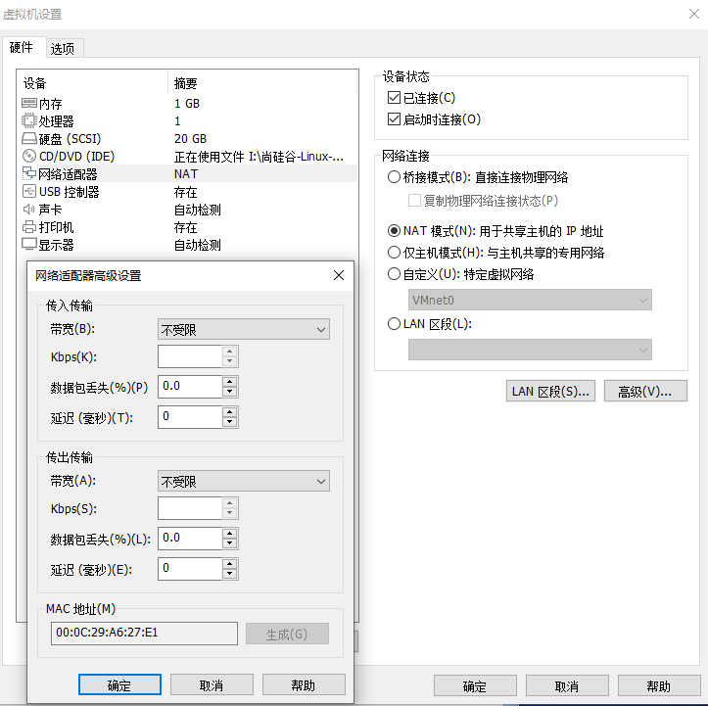Click 取消 in the advanced settings dialog
Viewport: 708px width, 706px height.
212,684
